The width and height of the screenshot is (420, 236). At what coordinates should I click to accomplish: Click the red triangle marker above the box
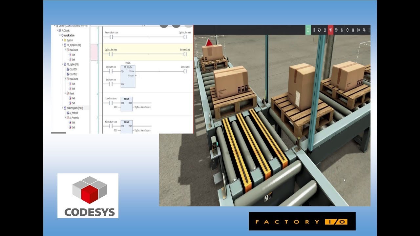click(209, 42)
